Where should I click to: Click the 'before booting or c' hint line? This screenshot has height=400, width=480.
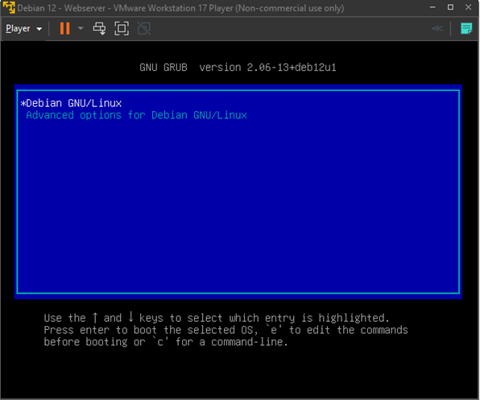pyautogui.click(x=166, y=342)
